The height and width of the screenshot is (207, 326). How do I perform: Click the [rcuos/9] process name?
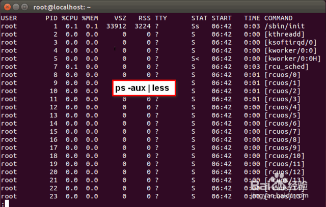click(282, 148)
